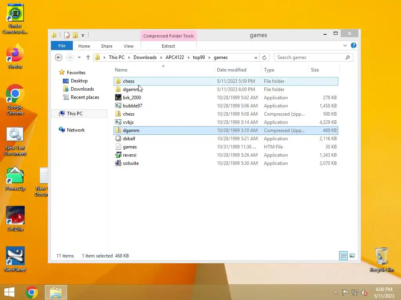Select New Text Document gear icon on desktop
401x300 pixels.
(x=15, y=141)
